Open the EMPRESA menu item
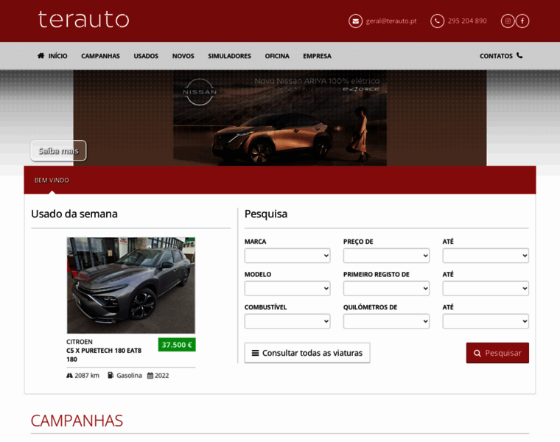 [x=317, y=56]
